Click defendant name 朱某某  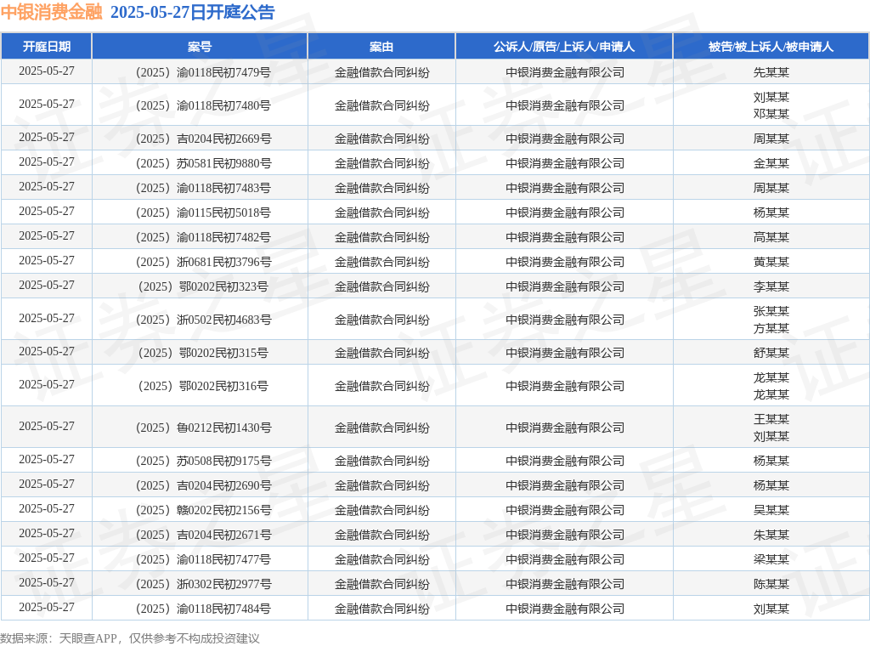pyautogui.click(x=771, y=535)
